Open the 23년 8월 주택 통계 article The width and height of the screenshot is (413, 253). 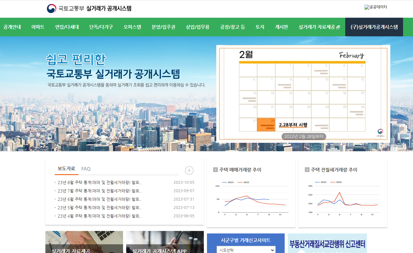click(100, 183)
